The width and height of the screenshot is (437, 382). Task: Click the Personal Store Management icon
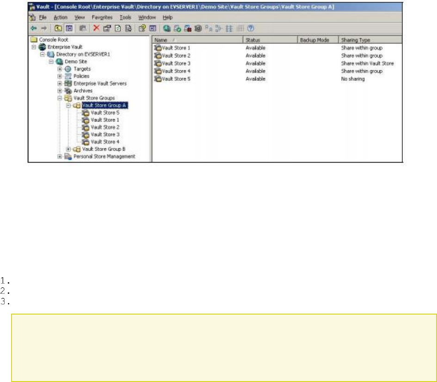coord(68,157)
